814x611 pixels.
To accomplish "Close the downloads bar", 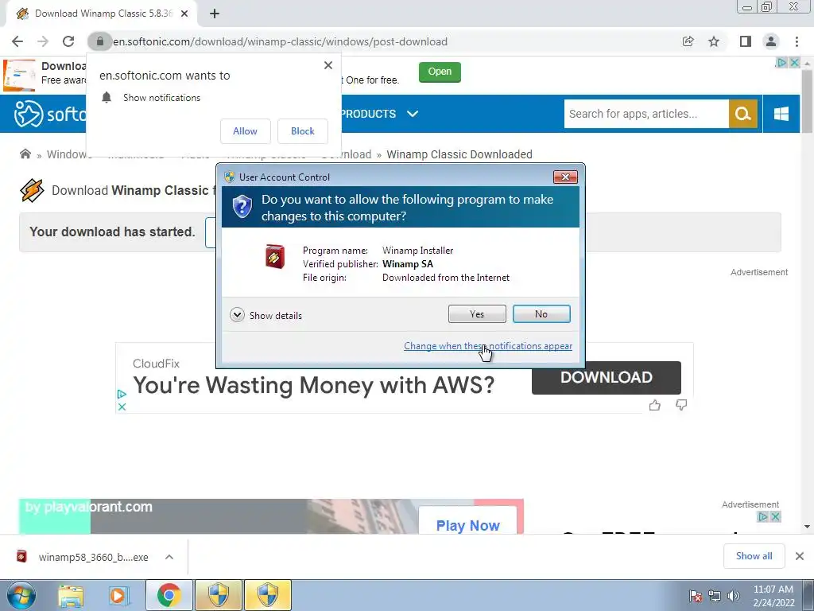I will 800,556.
